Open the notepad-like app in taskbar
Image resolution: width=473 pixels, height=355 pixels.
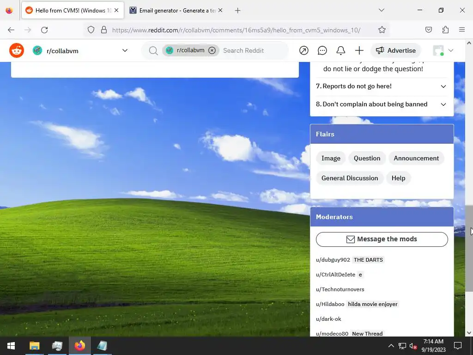[103, 346]
